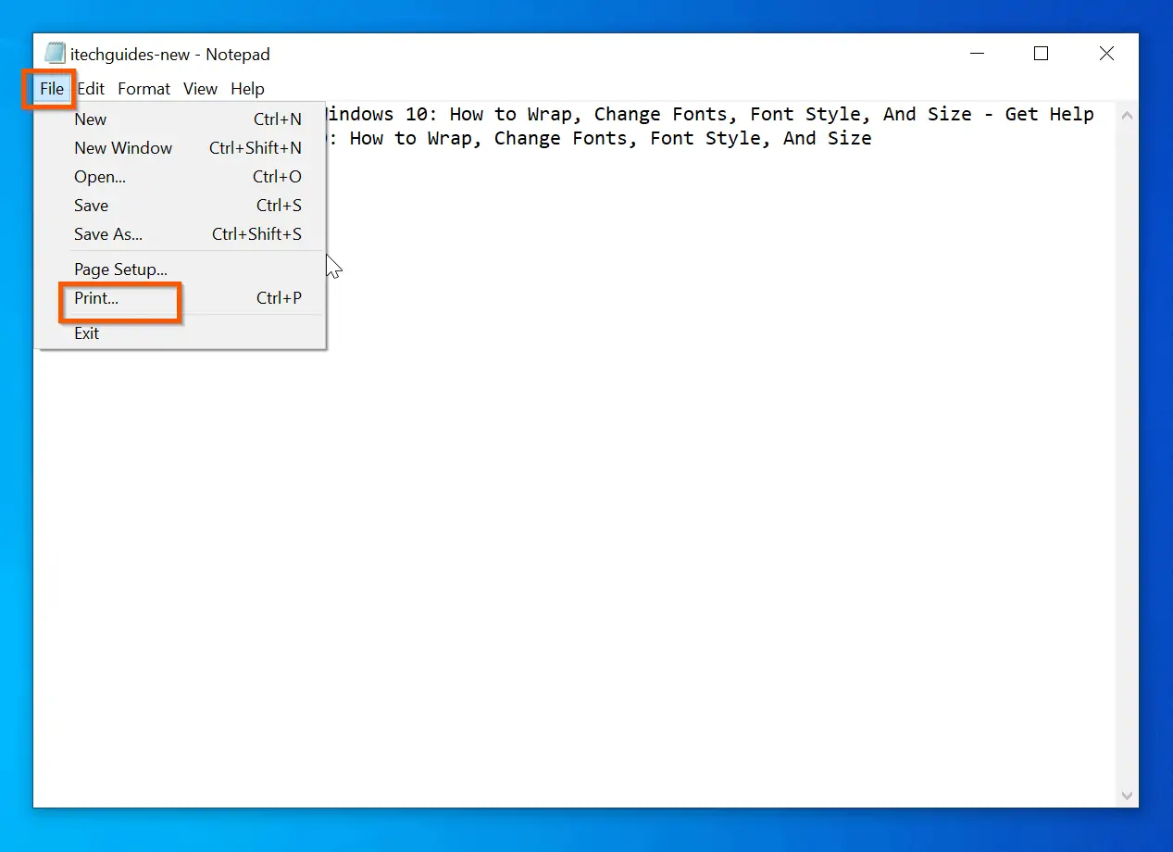Viewport: 1173px width, 852px height.
Task: Open the View menu
Action: coord(200,89)
